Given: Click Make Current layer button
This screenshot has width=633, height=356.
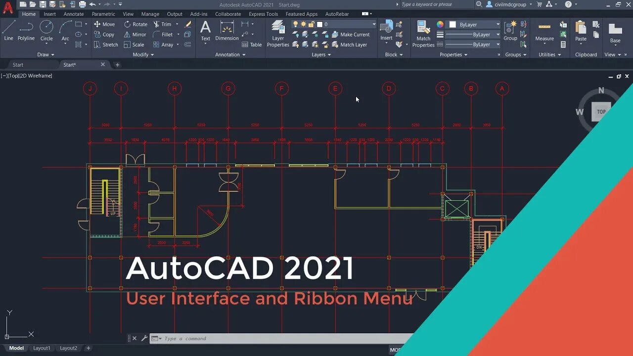Looking at the screenshot, I should [x=351, y=35].
